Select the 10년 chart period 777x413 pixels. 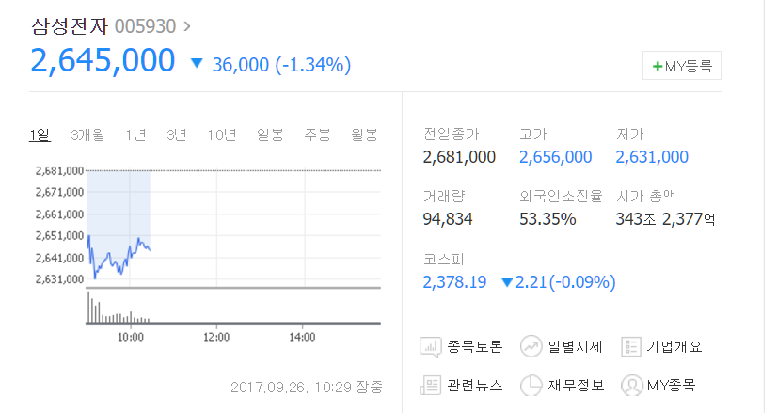222,135
